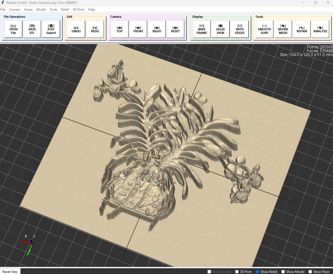Viewport: 333px width, 274px height.
Task: Click the OPEN File toolbar button
Action: tap(13, 29)
